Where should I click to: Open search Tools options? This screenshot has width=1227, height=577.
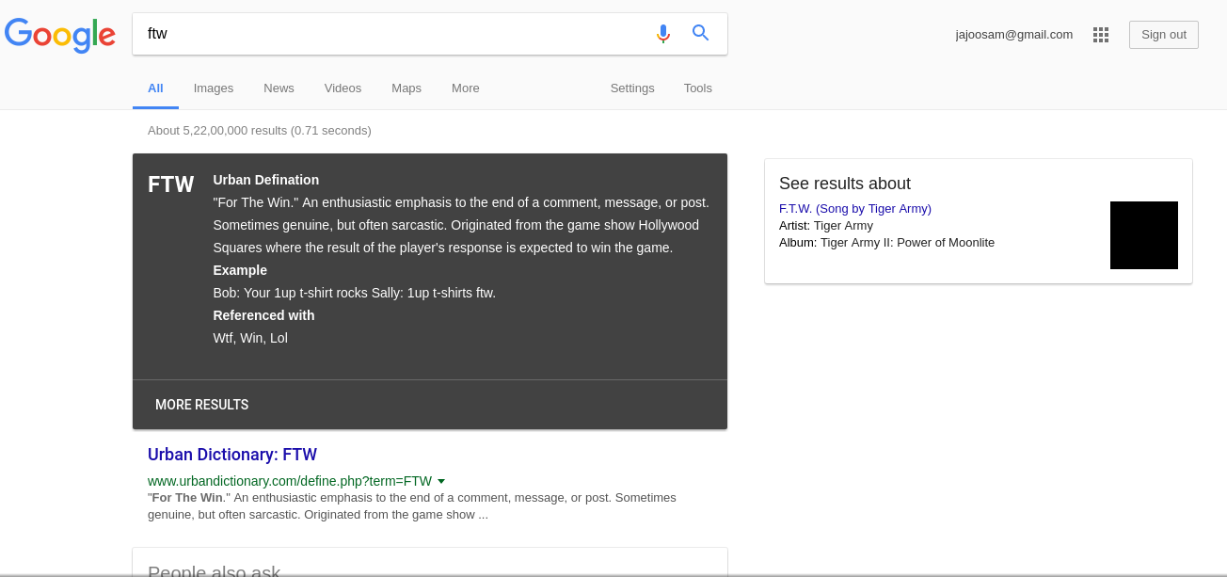(698, 88)
